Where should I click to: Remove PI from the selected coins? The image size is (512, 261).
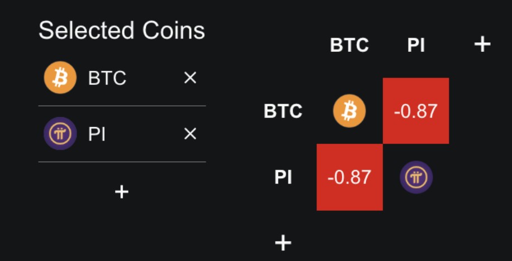click(190, 134)
